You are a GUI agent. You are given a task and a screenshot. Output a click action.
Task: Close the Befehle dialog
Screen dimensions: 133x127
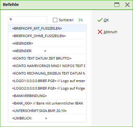tap(127, 5)
